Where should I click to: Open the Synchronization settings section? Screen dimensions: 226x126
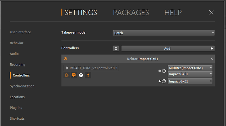tap(22, 86)
